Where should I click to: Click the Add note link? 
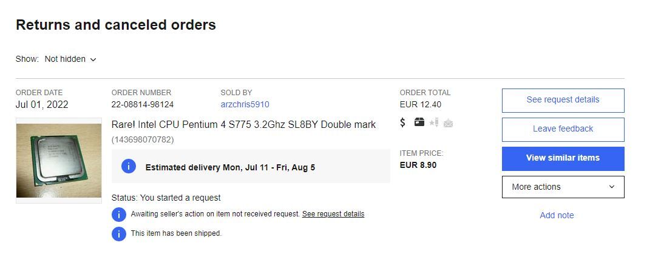[557, 215]
